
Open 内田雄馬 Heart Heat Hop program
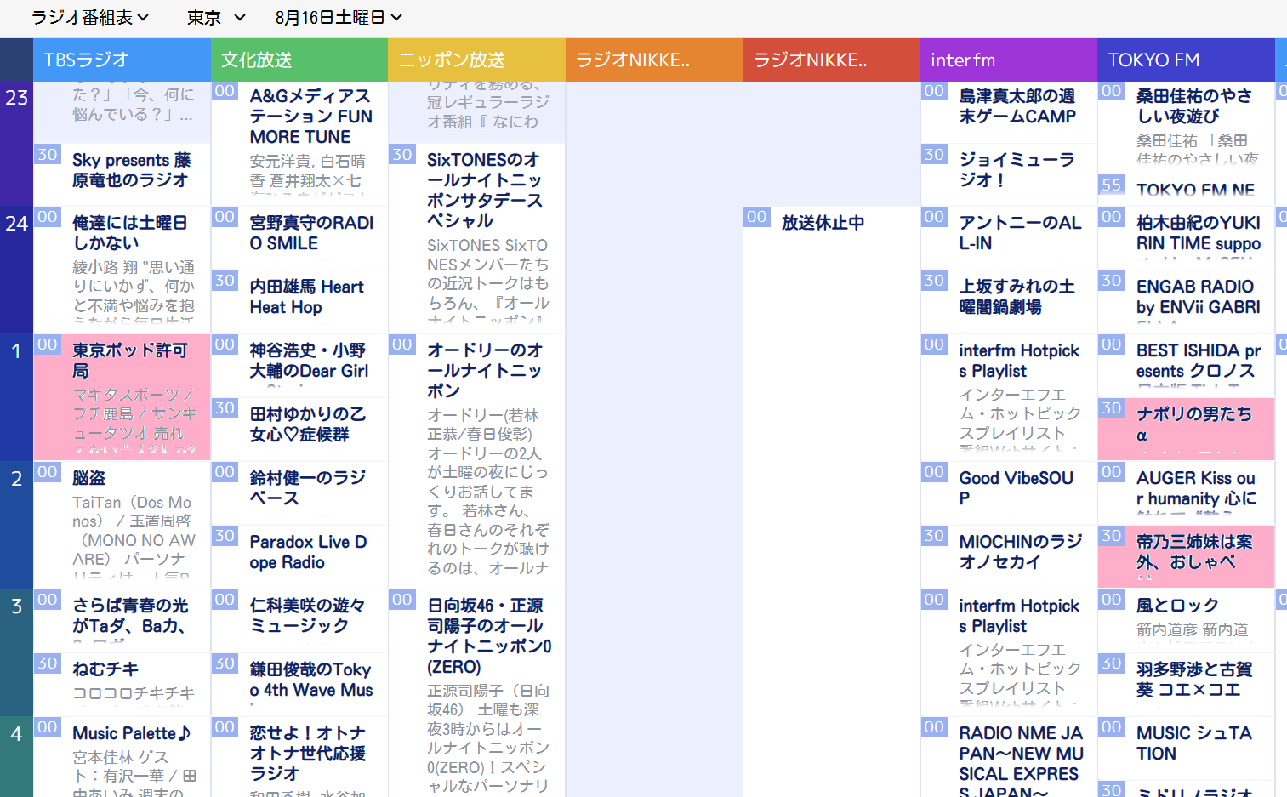tap(299, 302)
